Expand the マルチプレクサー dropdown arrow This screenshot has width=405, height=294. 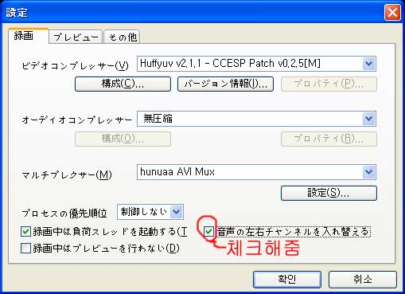point(369,172)
